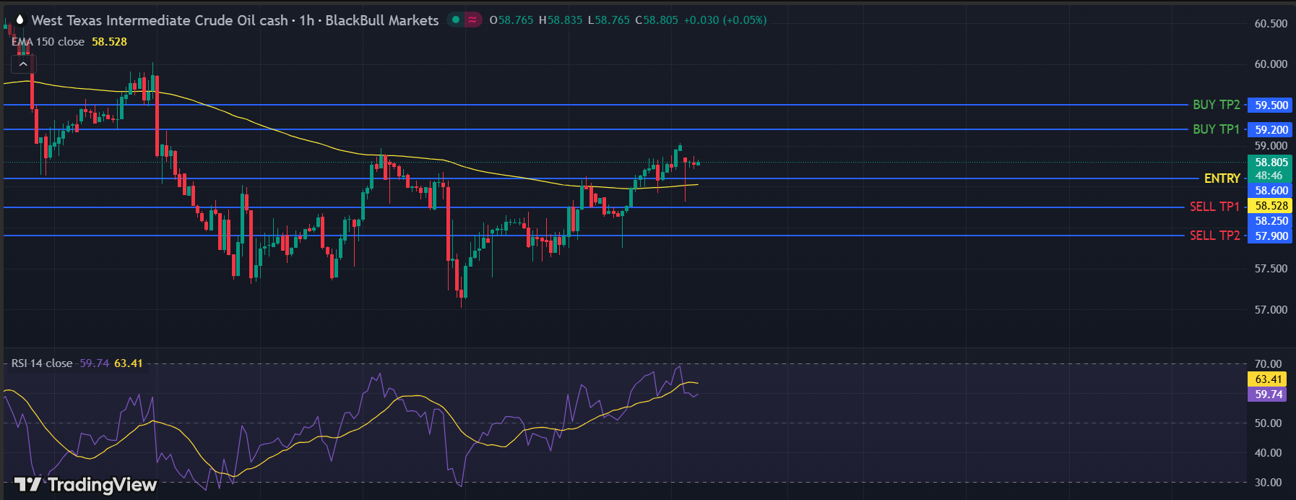Select the EMA 150 close indicator legend
Image resolution: width=1296 pixels, height=500 pixels.
click(48, 42)
